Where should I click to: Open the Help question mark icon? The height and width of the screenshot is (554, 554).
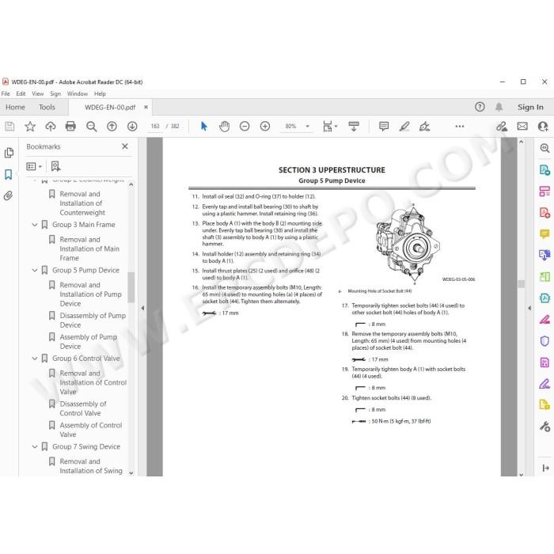pyautogui.click(x=480, y=107)
